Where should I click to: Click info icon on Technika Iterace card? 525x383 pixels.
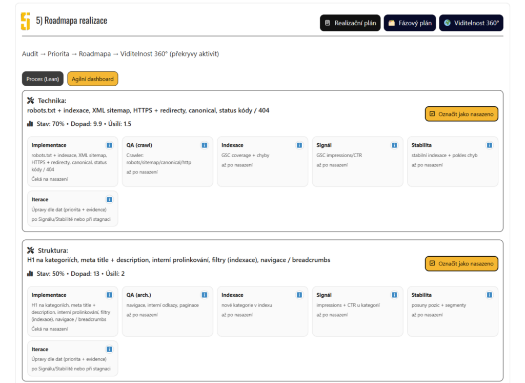coord(109,199)
